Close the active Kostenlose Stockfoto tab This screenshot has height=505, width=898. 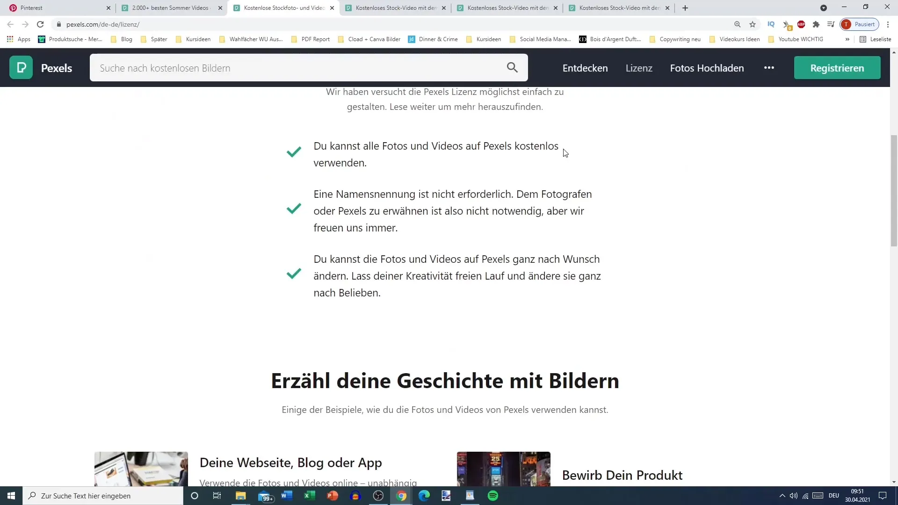pyautogui.click(x=332, y=8)
